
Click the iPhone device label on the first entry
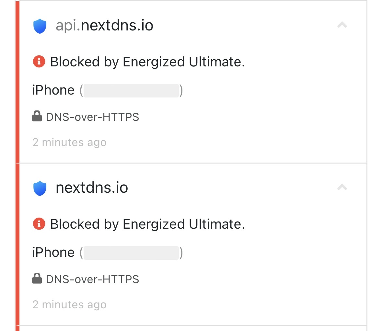click(x=54, y=90)
